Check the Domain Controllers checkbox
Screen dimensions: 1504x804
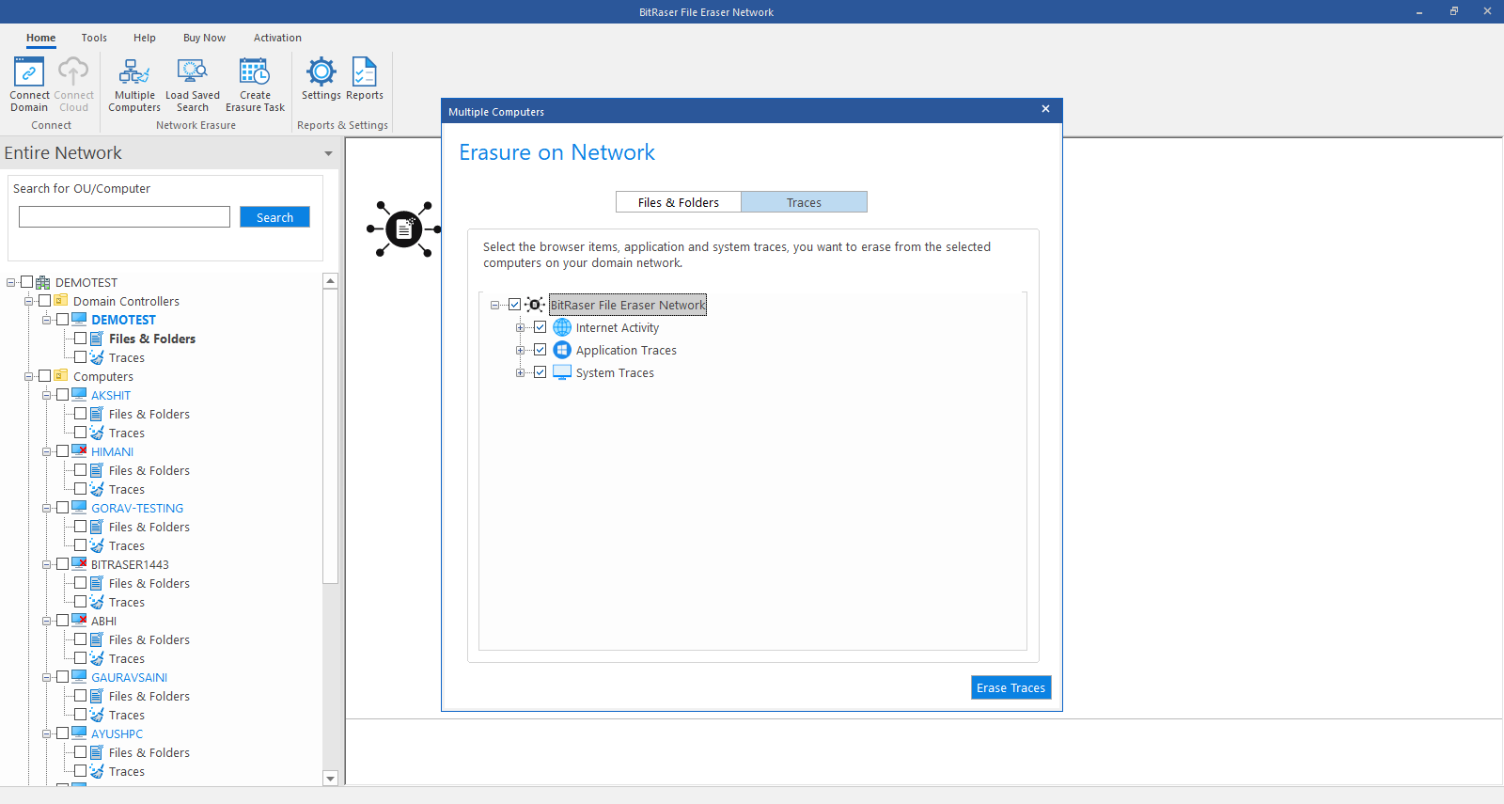click(x=44, y=301)
